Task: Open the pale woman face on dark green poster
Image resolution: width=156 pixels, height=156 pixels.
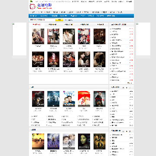Action: pos(84,141)
